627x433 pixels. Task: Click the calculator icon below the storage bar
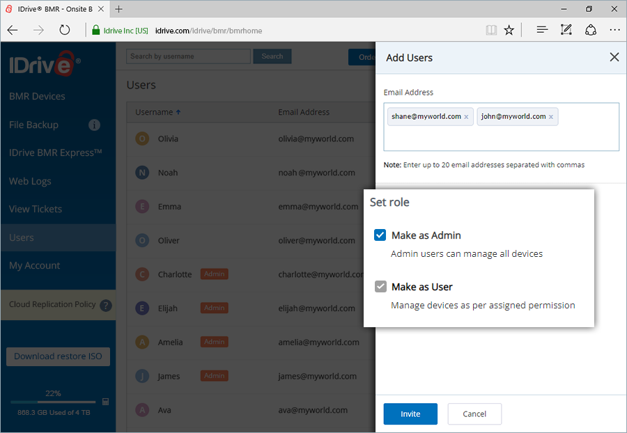106,402
